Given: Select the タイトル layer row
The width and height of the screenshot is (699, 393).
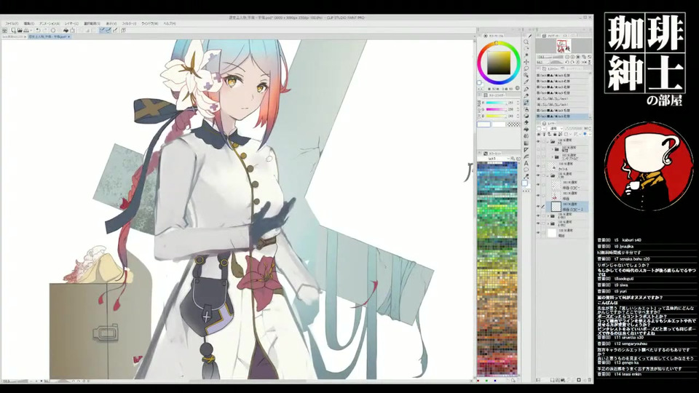Looking at the screenshot, I should (566, 166).
